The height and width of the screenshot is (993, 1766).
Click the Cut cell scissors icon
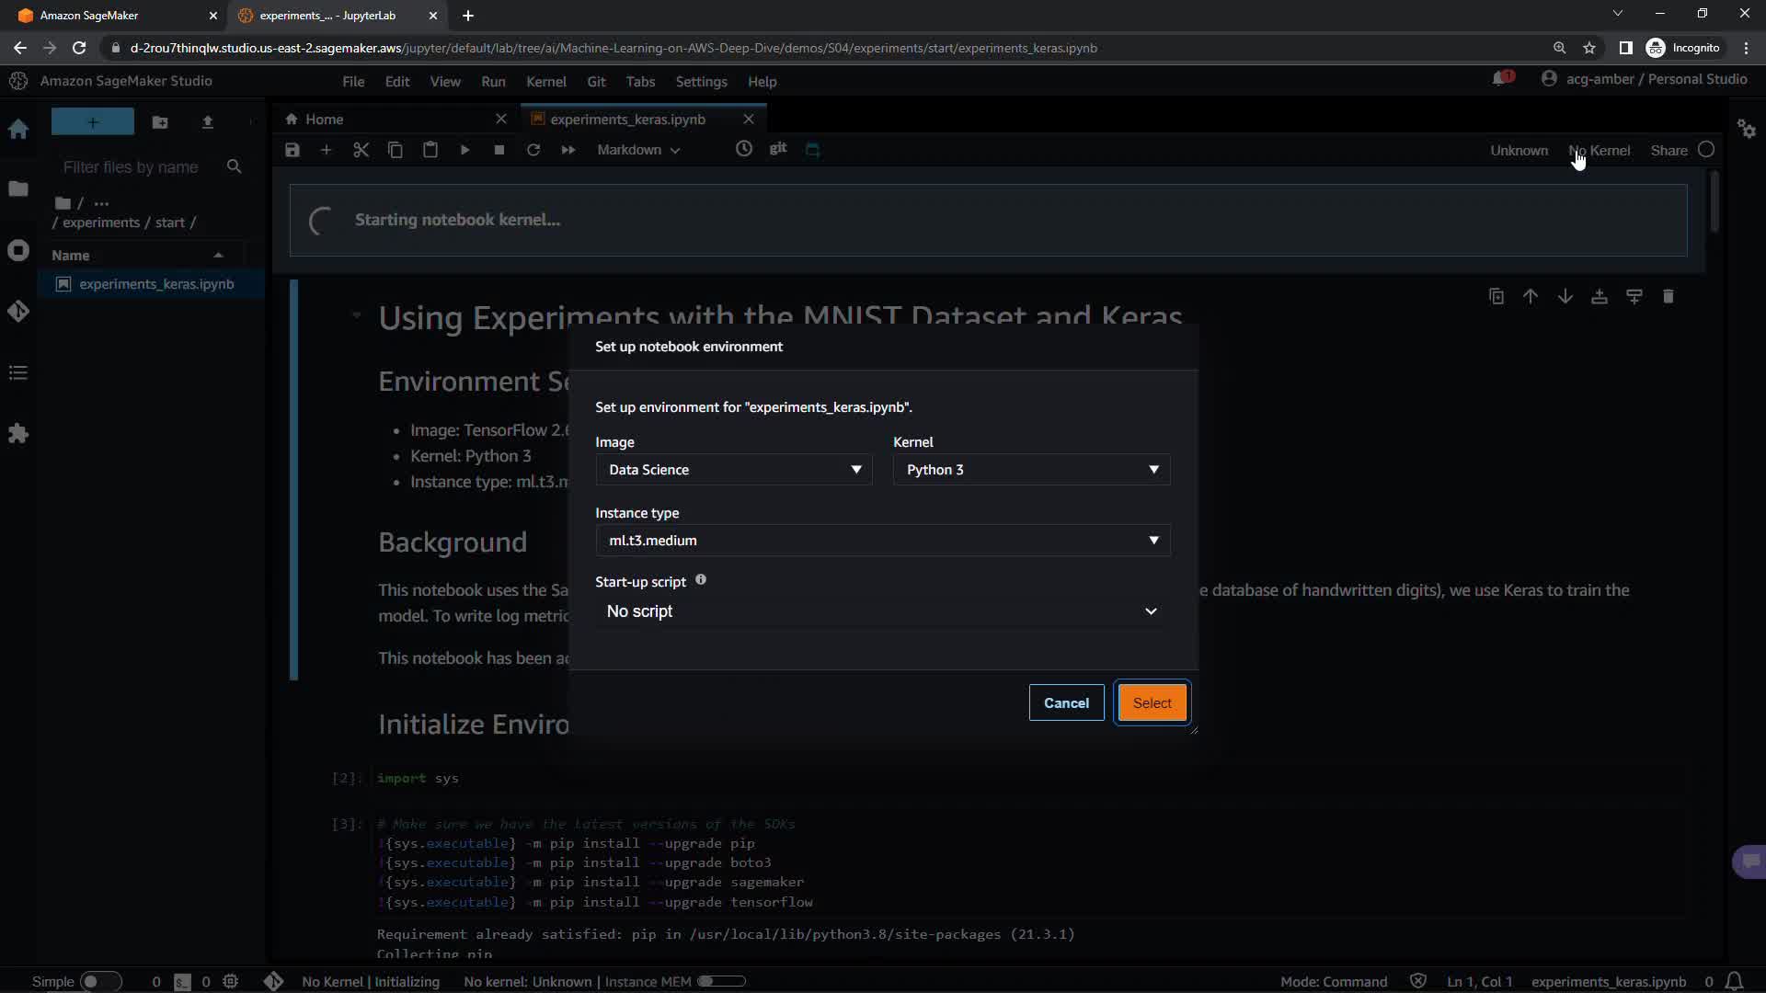coord(361,150)
